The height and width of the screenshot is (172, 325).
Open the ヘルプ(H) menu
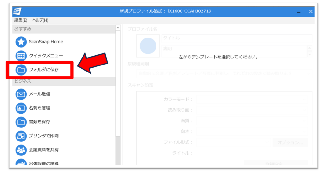pos(40,20)
